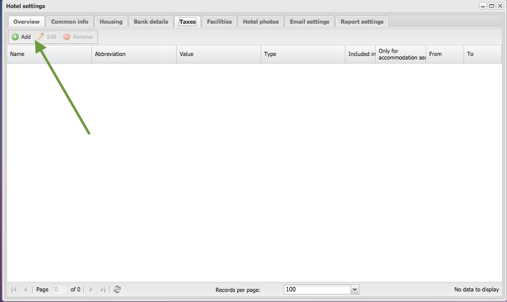Screen dimensions: 507x302
Task: Open the Email settings tab
Action: 309,21
